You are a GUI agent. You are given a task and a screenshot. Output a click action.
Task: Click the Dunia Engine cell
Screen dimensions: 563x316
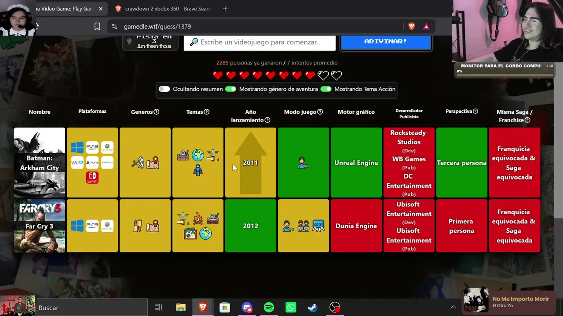356,226
